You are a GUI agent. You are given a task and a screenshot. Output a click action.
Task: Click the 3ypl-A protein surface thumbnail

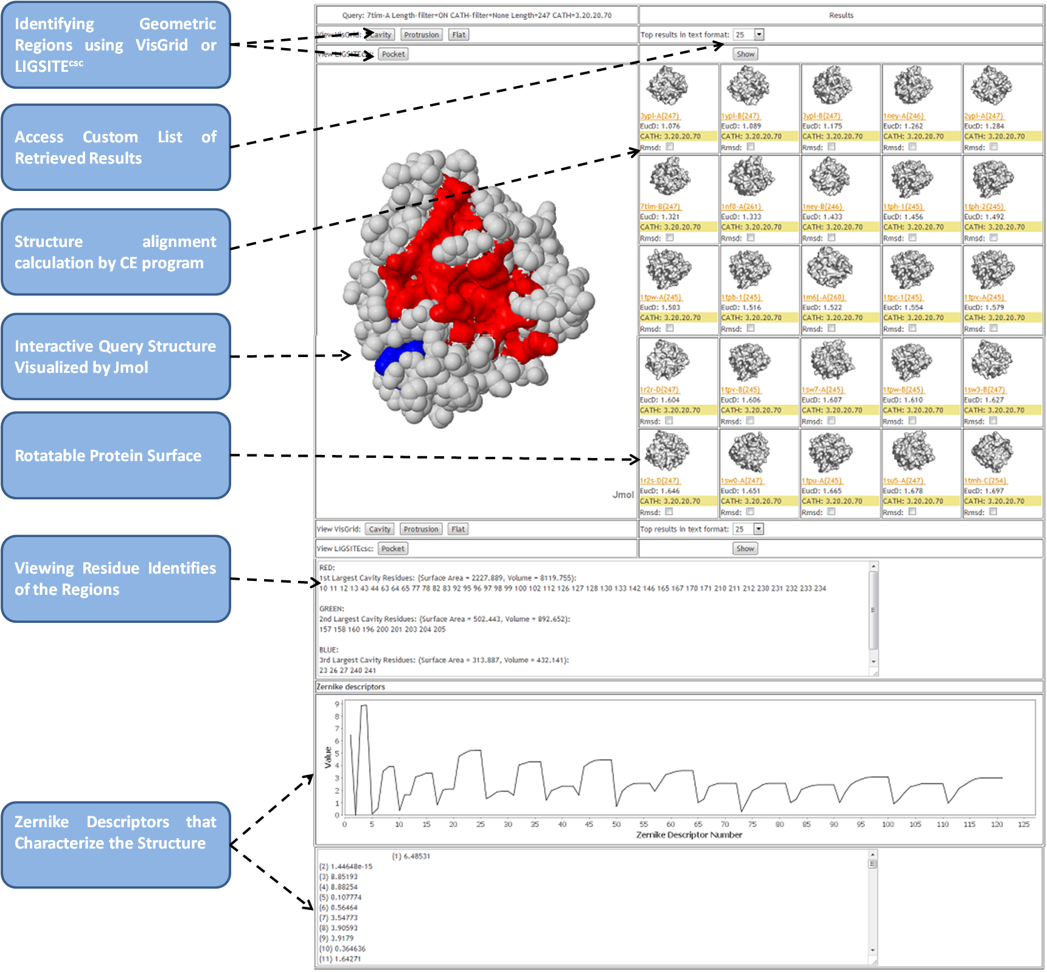(667, 86)
